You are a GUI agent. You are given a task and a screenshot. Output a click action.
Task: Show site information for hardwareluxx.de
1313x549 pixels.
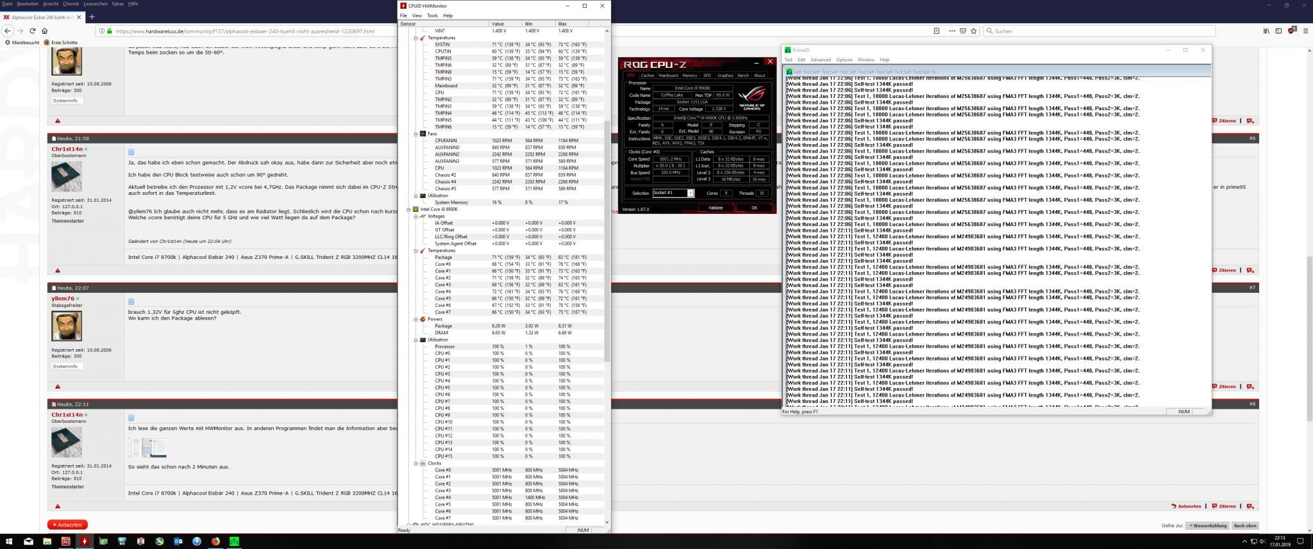pos(102,31)
